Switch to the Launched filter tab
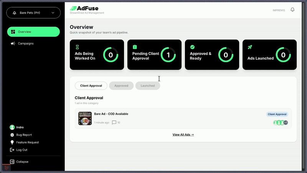 (148, 86)
